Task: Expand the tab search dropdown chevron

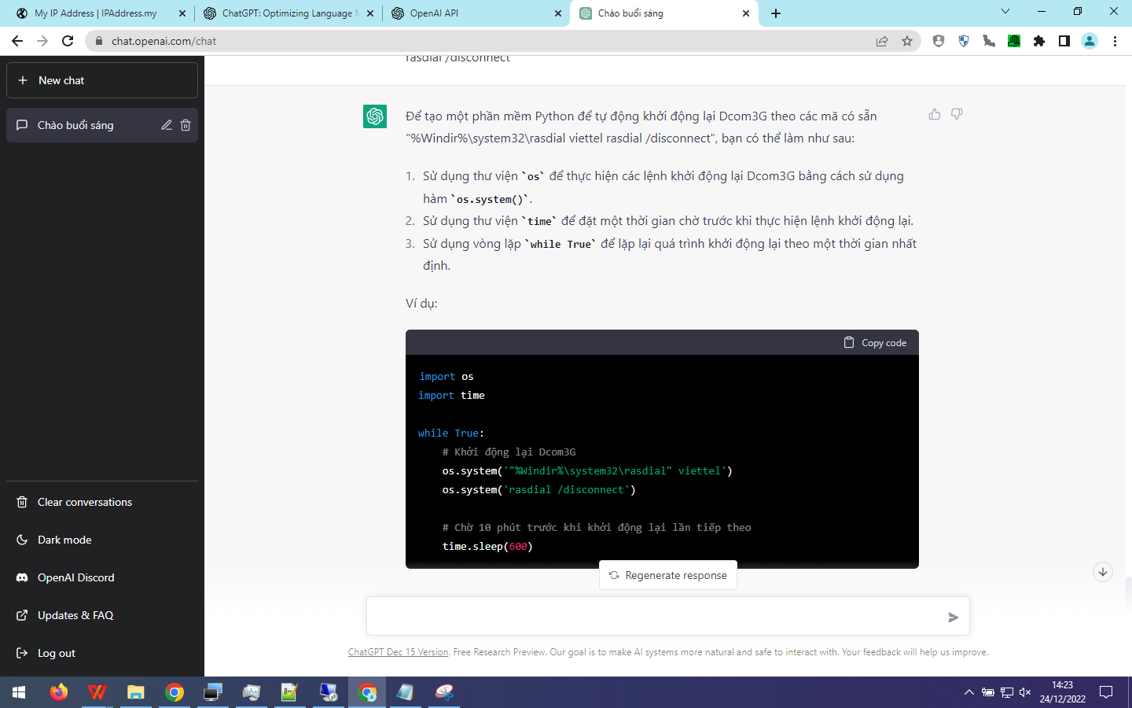Action: (1005, 12)
